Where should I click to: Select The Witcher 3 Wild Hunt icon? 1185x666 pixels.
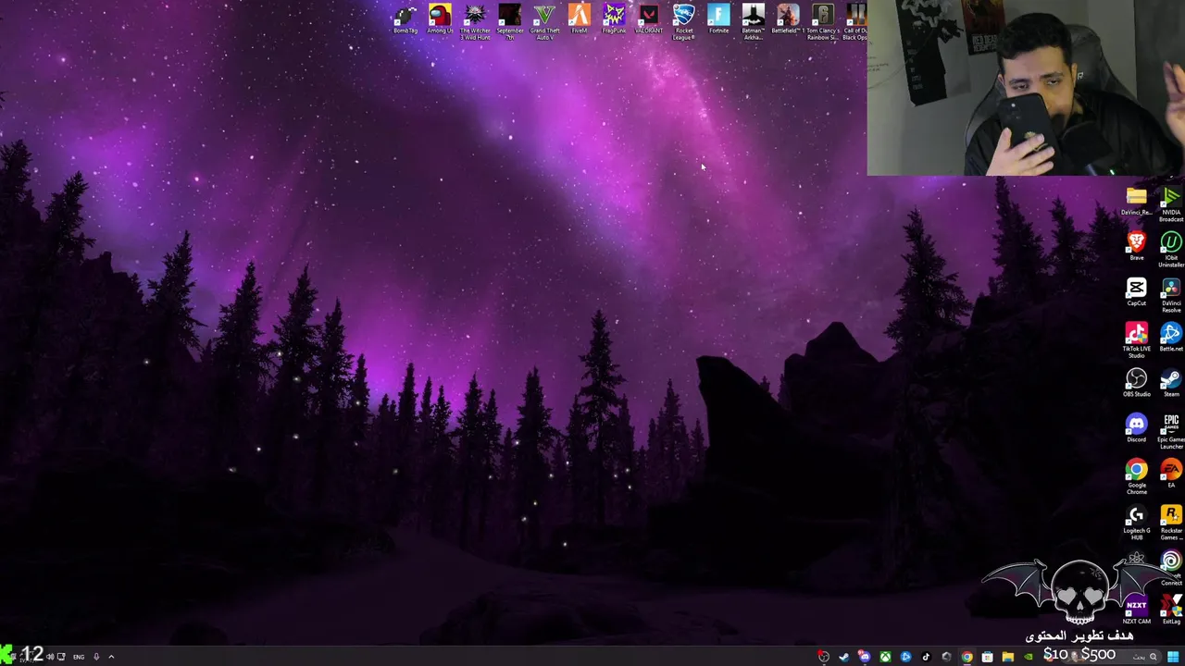475,22
